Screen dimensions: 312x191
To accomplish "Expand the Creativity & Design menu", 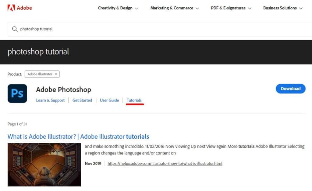I will (118, 8).
